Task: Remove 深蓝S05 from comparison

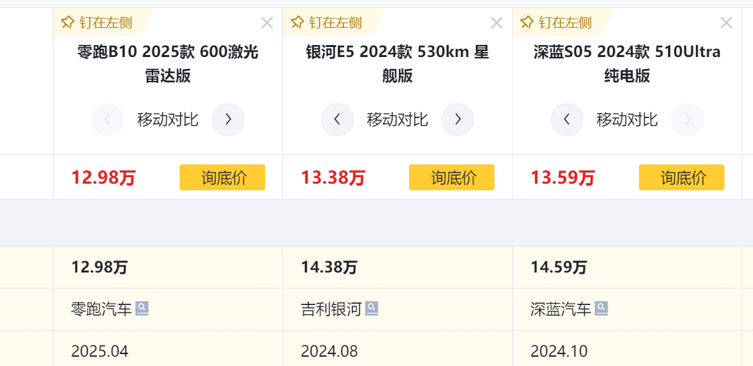Action: pyautogui.click(x=726, y=23)
